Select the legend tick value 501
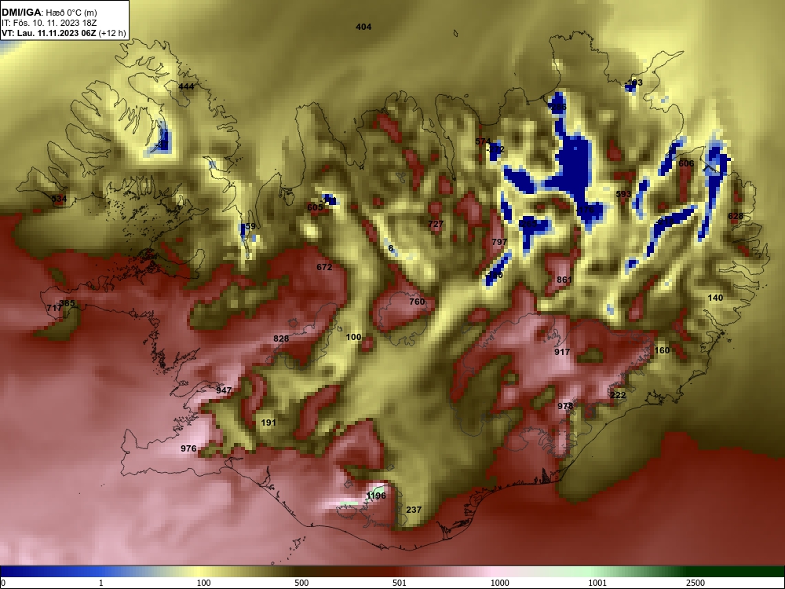 [400, 583]
